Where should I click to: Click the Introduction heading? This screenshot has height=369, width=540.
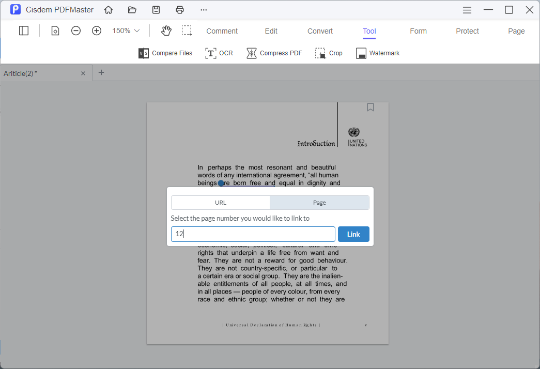[316, 144]
